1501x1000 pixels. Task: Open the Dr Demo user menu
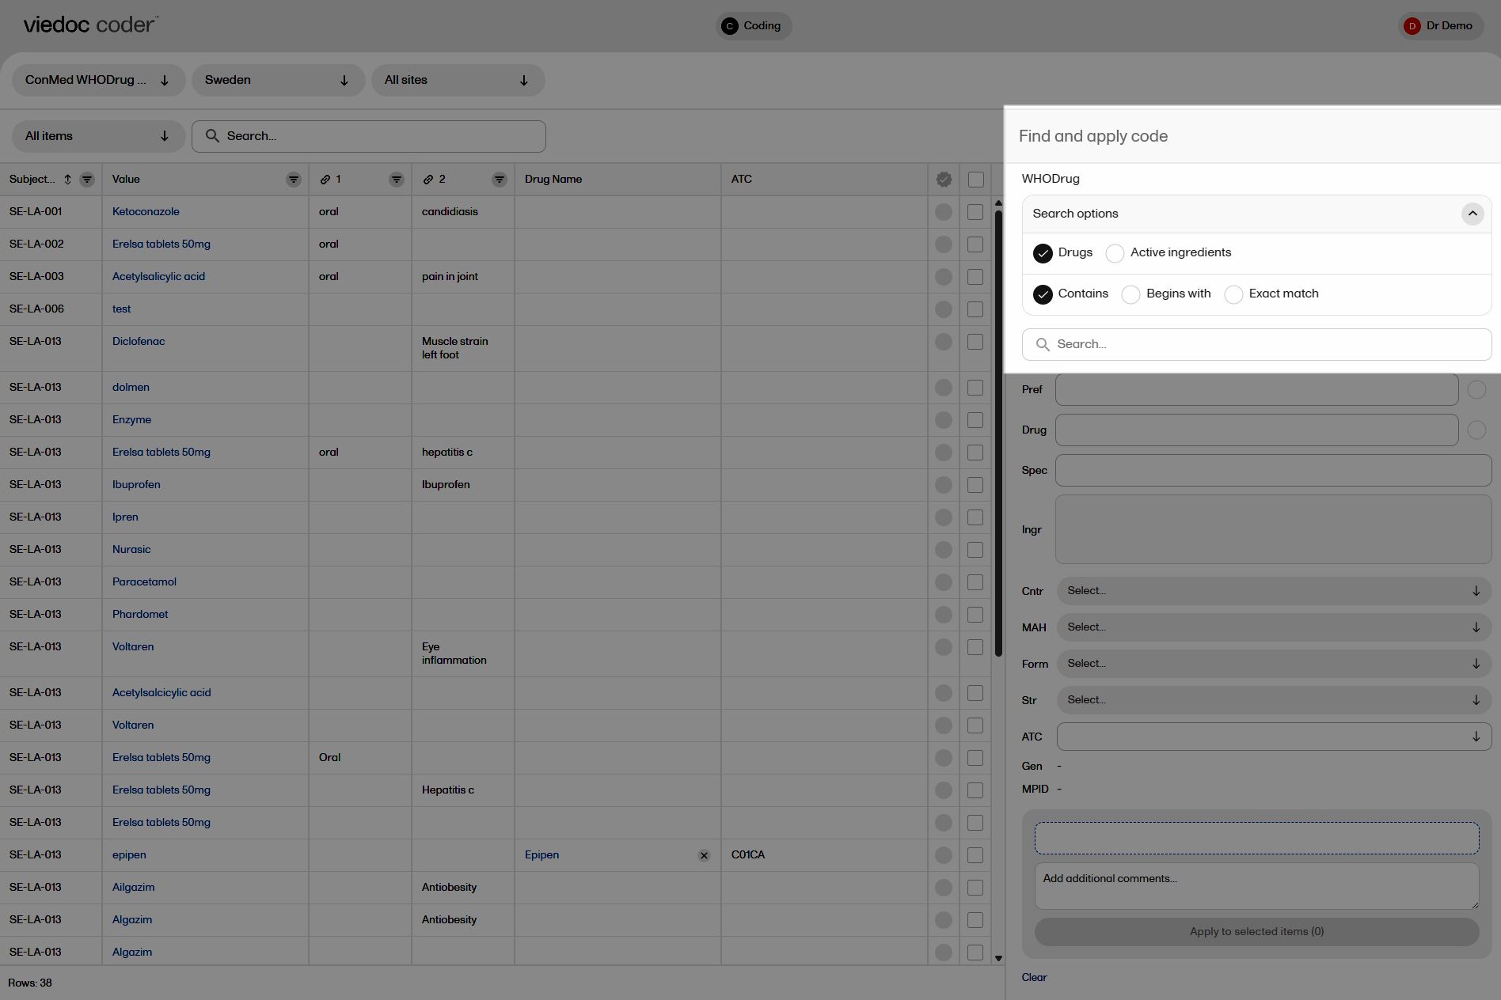click(x=1439, y=26)
